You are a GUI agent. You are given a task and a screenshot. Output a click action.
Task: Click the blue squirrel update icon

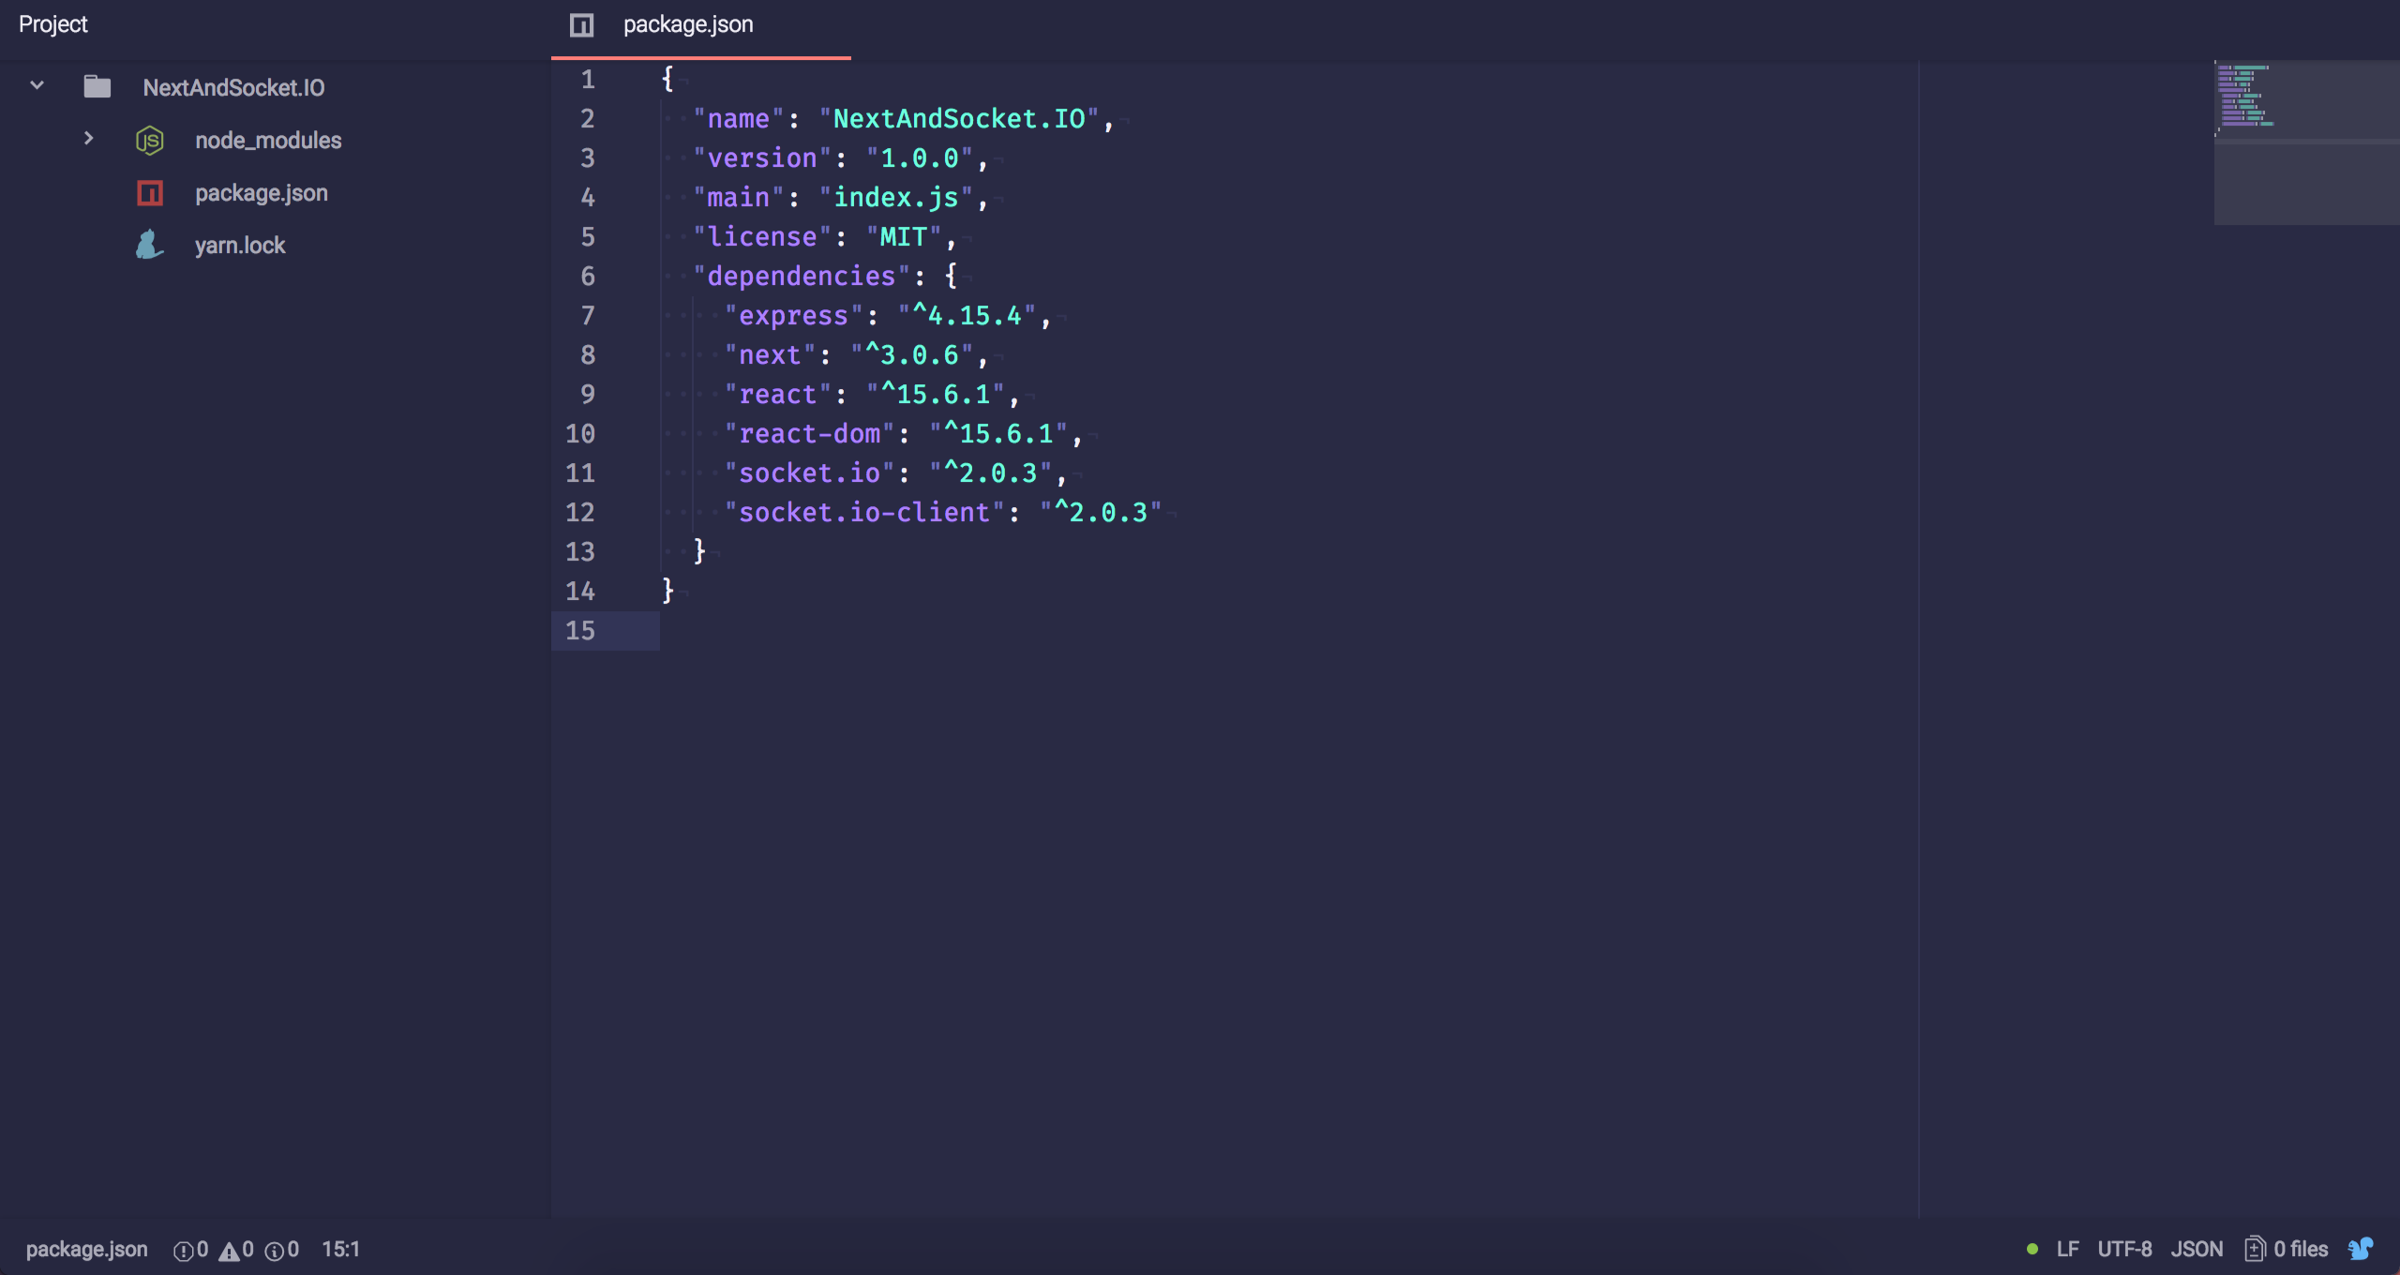point(2361,1249)
